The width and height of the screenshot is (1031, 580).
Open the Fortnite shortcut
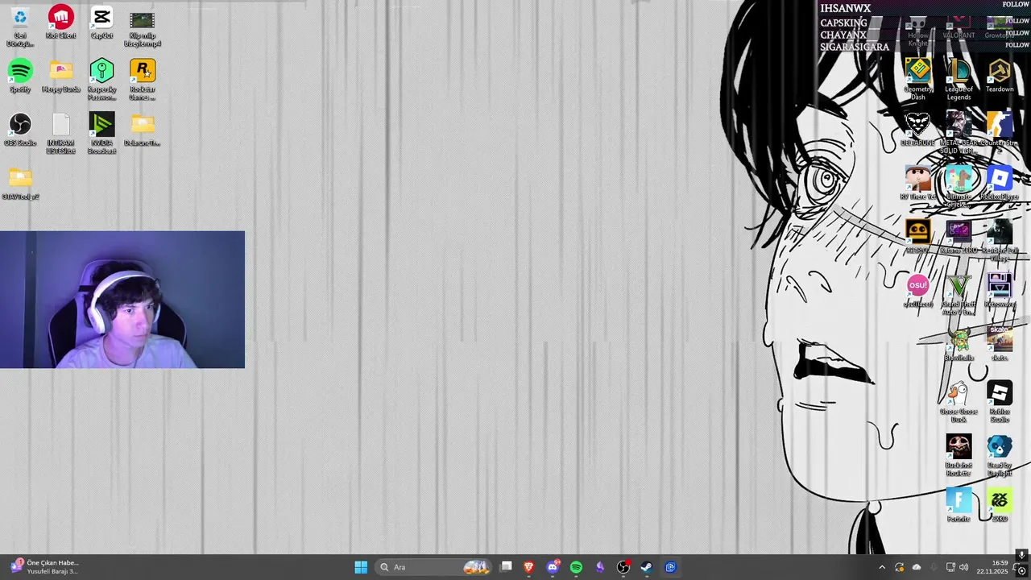tap(959, 506)
